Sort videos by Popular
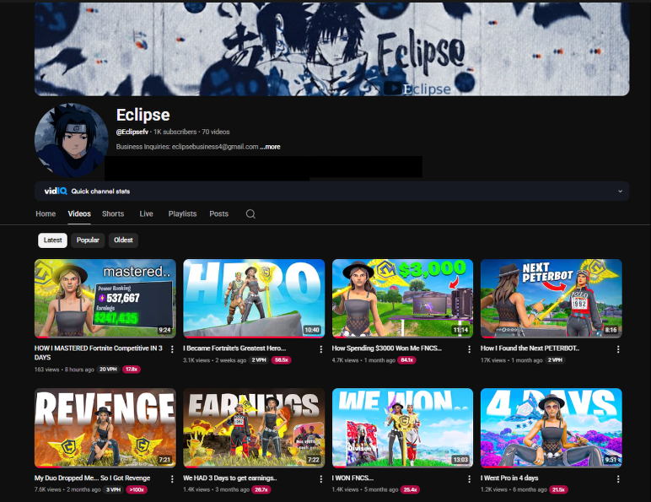Image resolution: width=651 pixels, height=502 pixels. pyautogui.click(x=88, y=240)
